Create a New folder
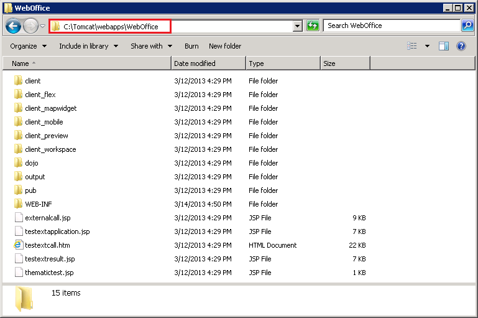478x318 pixels. pos(225,46)
